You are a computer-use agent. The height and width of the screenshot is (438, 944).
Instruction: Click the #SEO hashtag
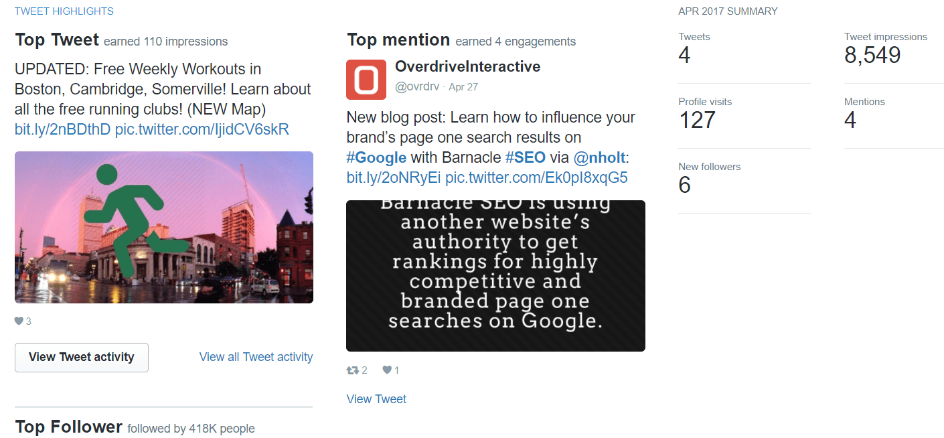click(x=526, y=157)
